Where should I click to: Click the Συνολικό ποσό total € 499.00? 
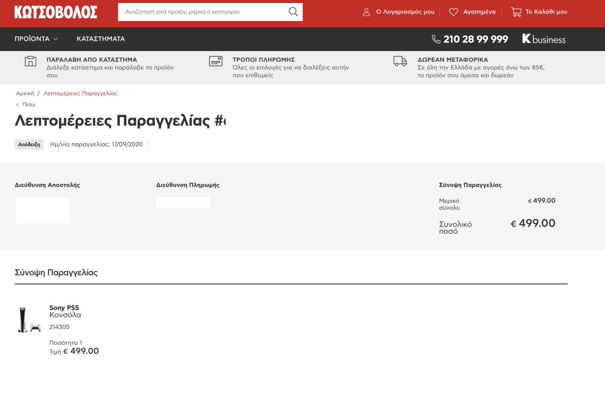point(533,223)
